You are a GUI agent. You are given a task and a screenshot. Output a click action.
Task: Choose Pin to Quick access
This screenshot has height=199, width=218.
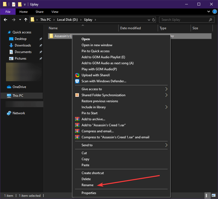tap(96, 51)
